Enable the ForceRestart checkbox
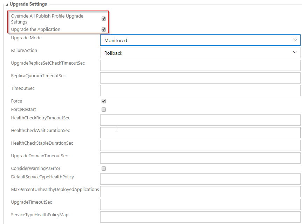The image size is (302, 224). pos(104,110)
